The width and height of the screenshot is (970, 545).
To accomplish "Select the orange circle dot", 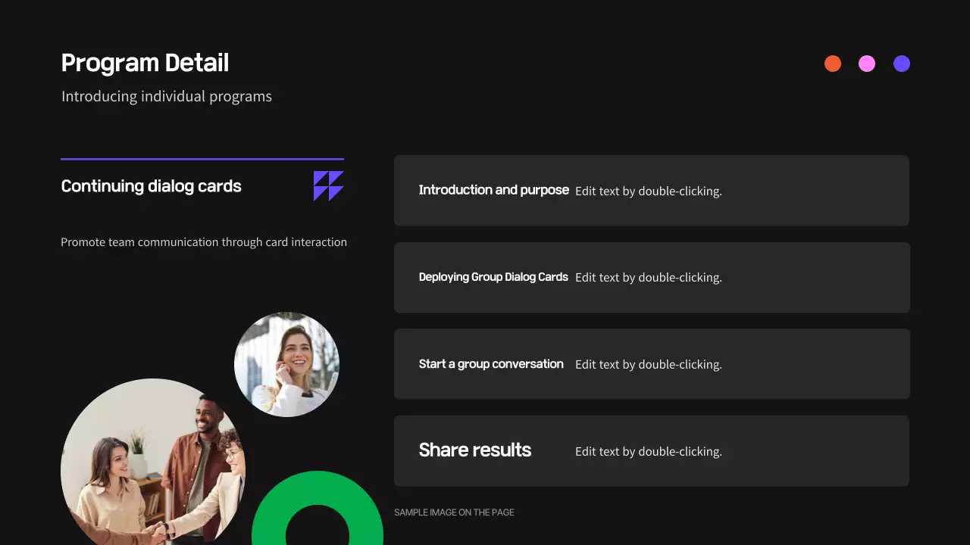I will (x=833, y=64).
